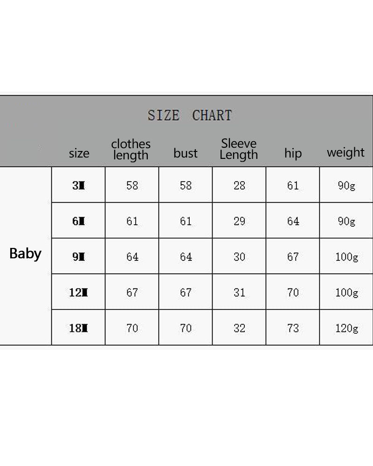Click the hip value 73
Screen dimensions: 373x466
coord(293,328)
